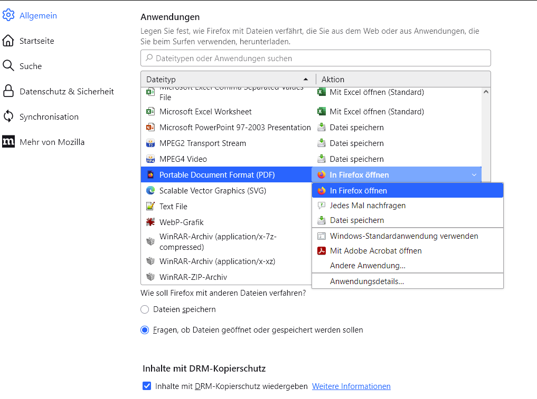Screen dimensions: 537x399
Task: Click the up arrow of list scrollbar
Action: 486,92
